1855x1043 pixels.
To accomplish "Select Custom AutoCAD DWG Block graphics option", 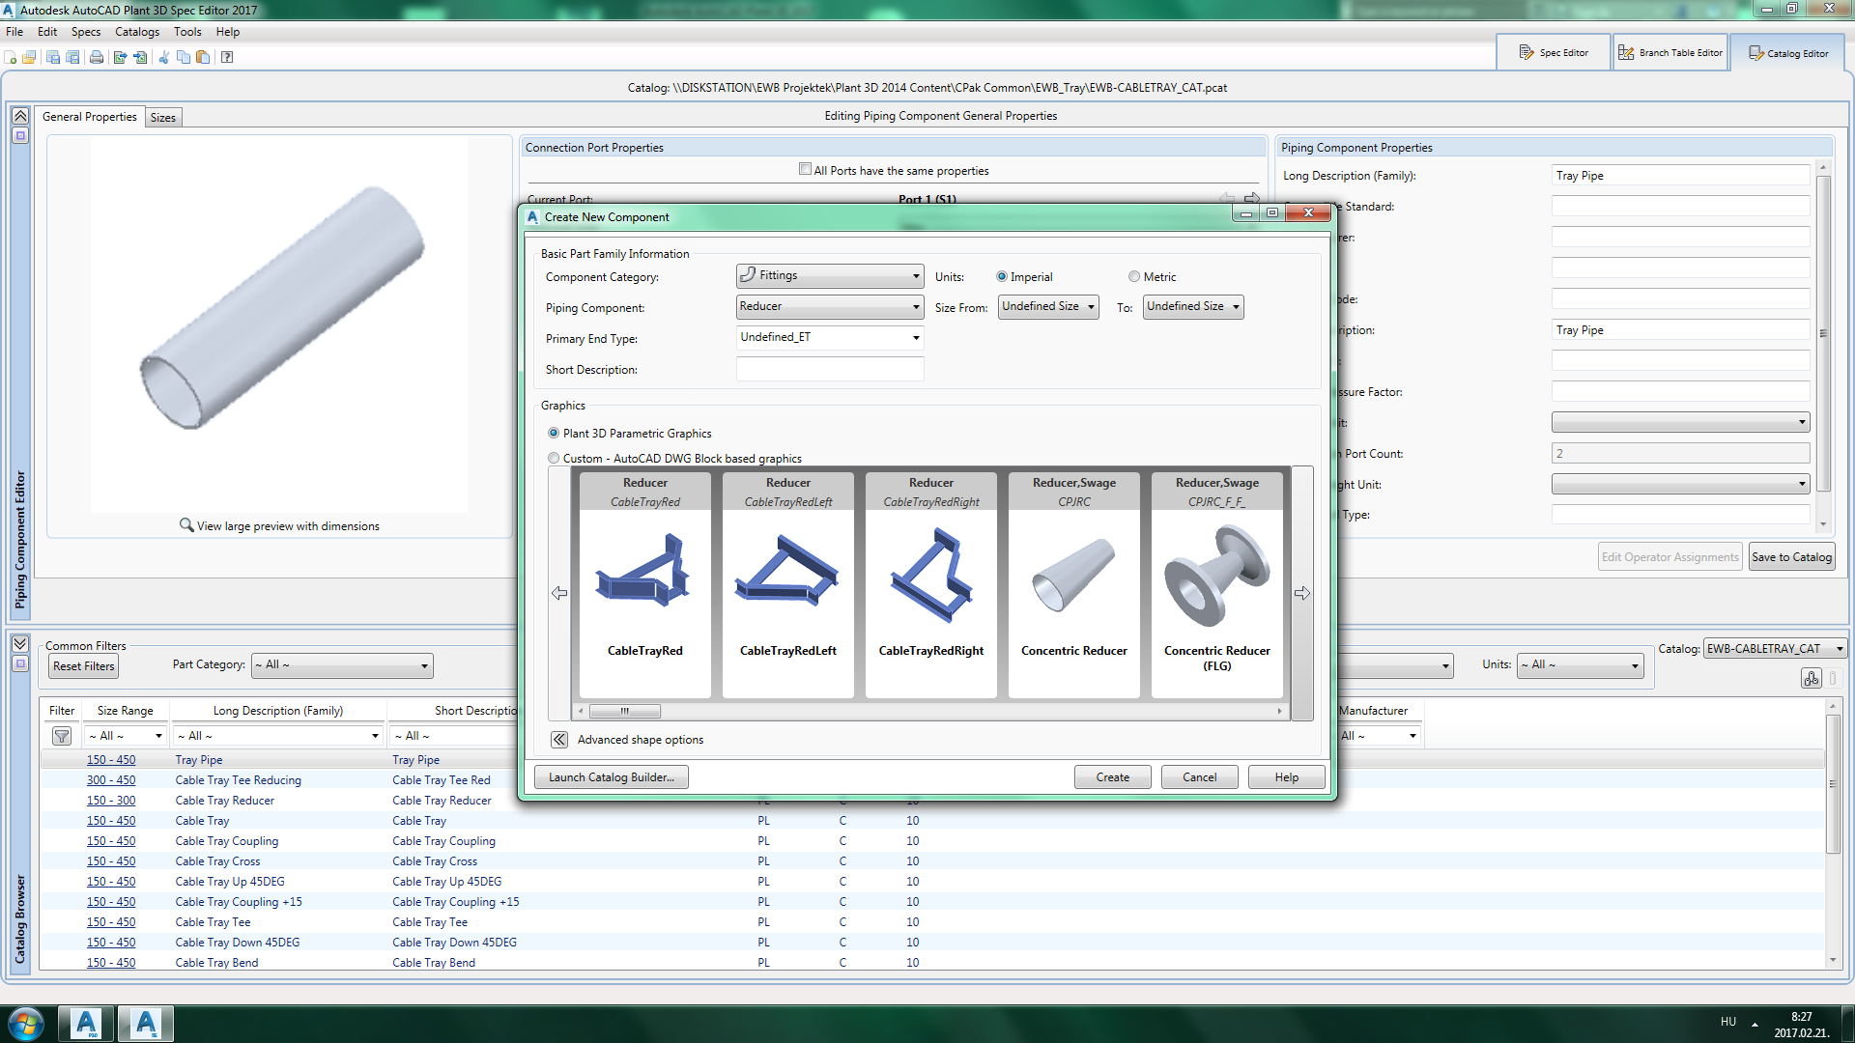I will [554, 459].
